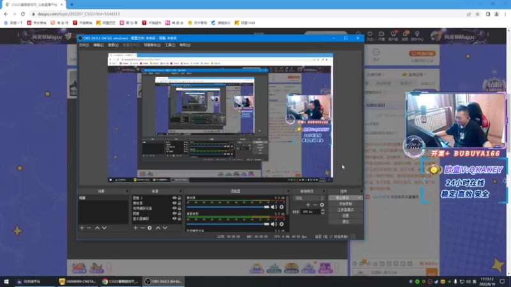Viewport: 511px width, 287px height.
Task: Toggle lock of 视频捕获设备 source
Action: coord(179,209)
